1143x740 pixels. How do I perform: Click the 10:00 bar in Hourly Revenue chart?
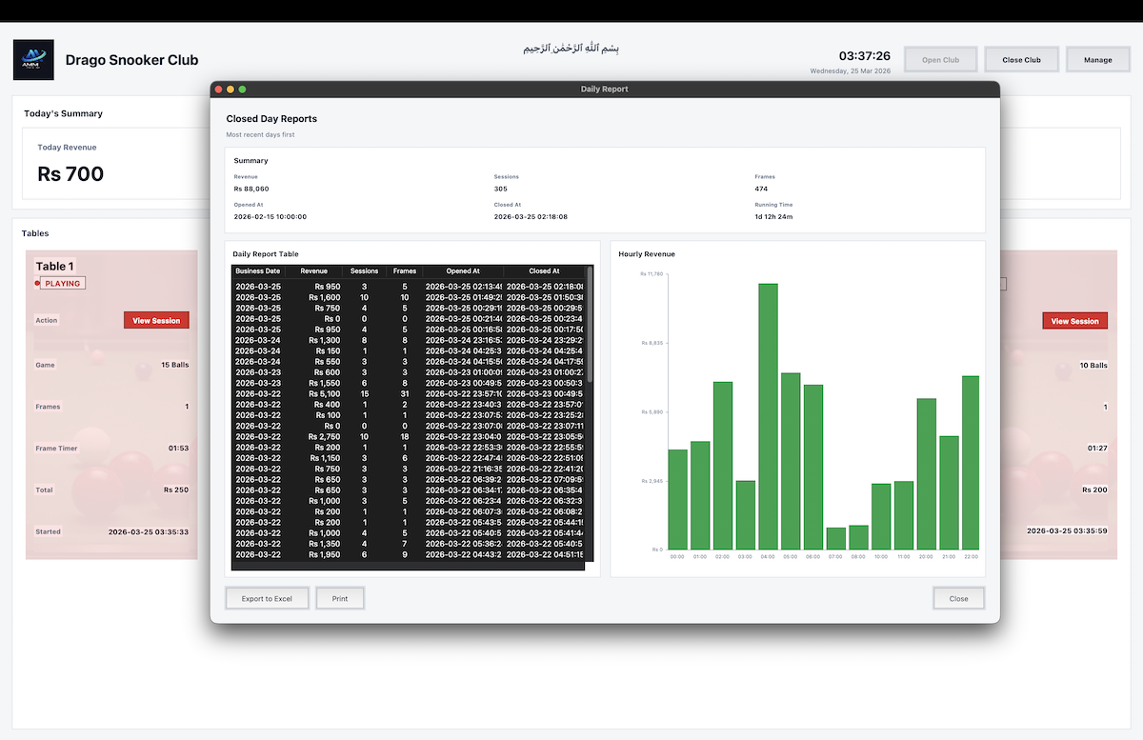[881, 516]
